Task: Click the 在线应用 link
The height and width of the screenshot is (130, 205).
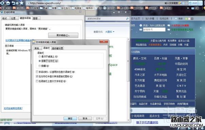Action: coord(164,19)
